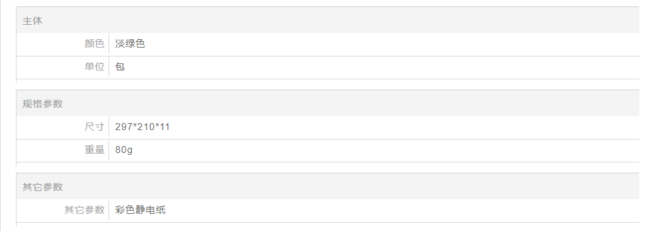The width and height of the screenshot is (659, 231).
Task: Click the empty area of 颜色 row
Action: [x=391, y=44]
